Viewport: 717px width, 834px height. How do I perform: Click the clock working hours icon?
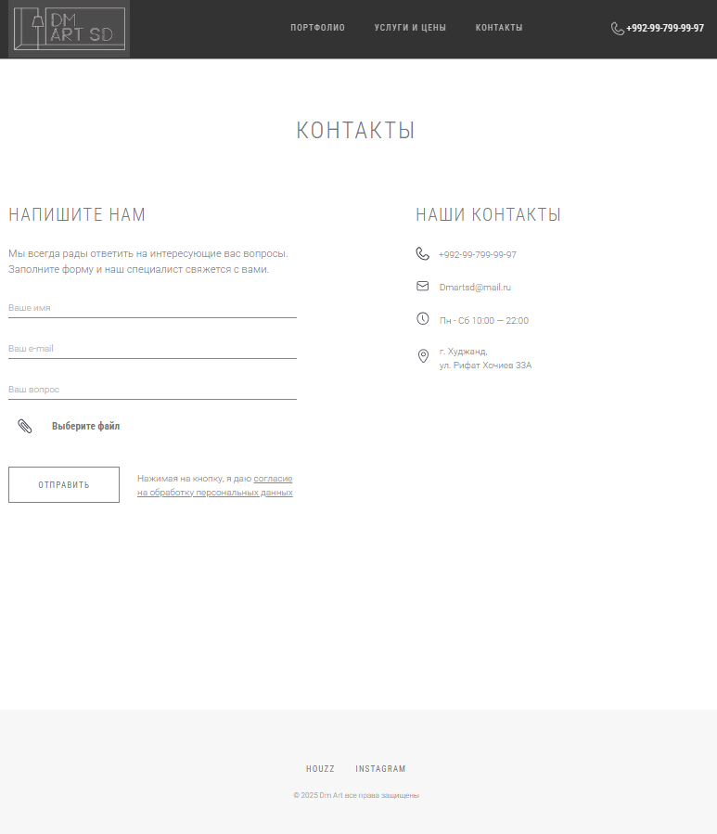423,319
